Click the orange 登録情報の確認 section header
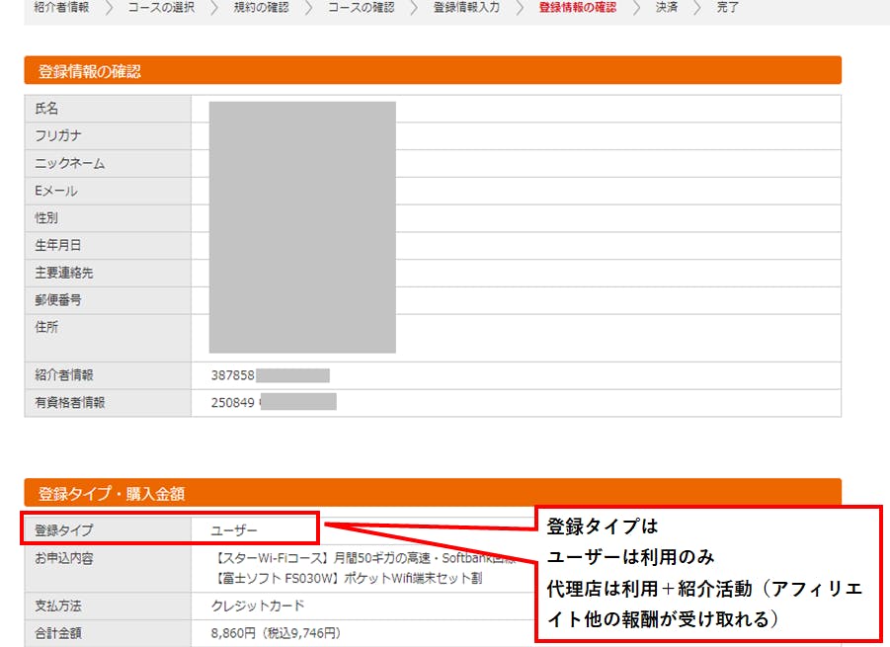The width and height of the screenshot is (890, 647). (433, 70)
